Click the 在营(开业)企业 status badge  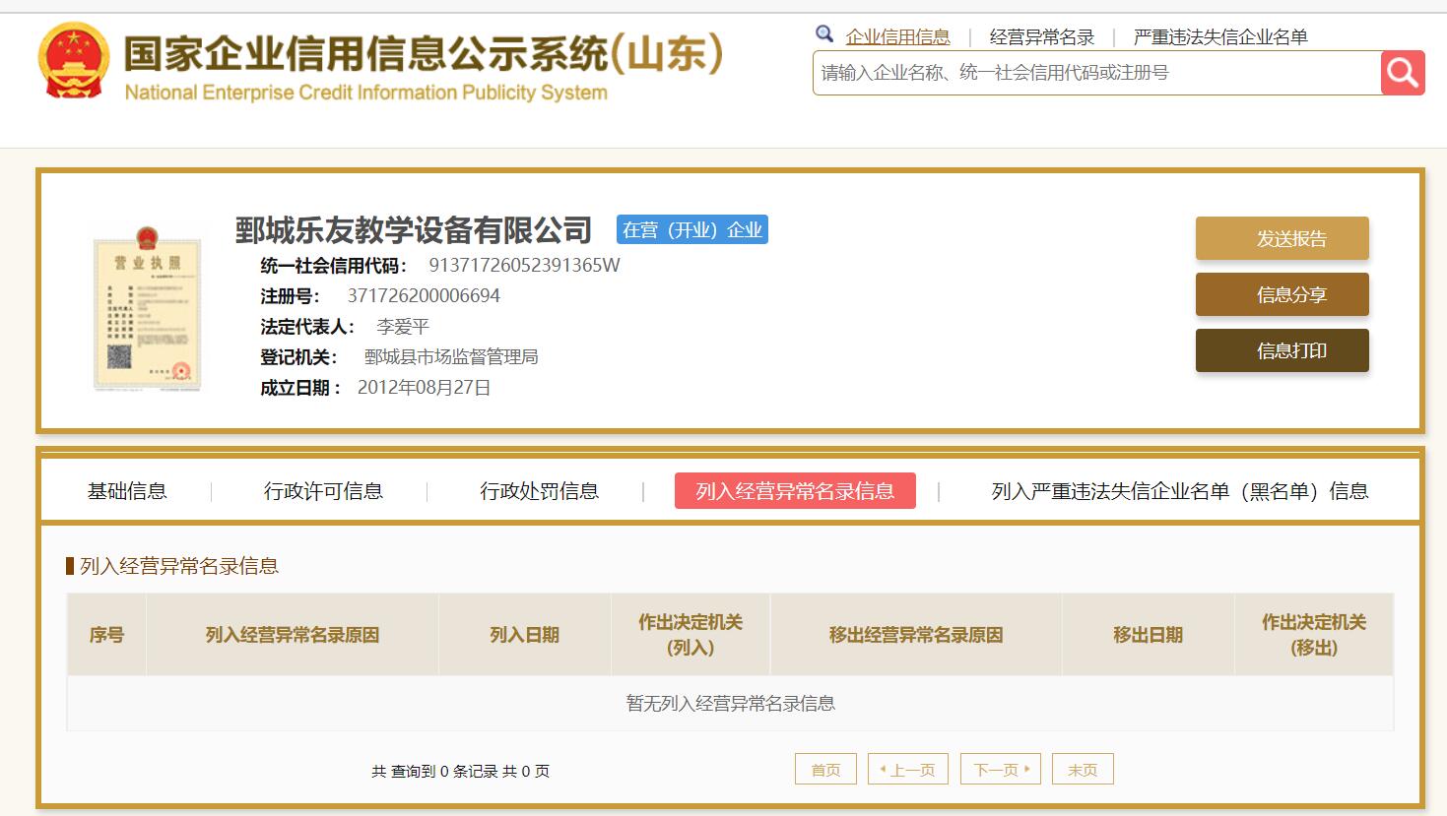(x=692, y=229)
